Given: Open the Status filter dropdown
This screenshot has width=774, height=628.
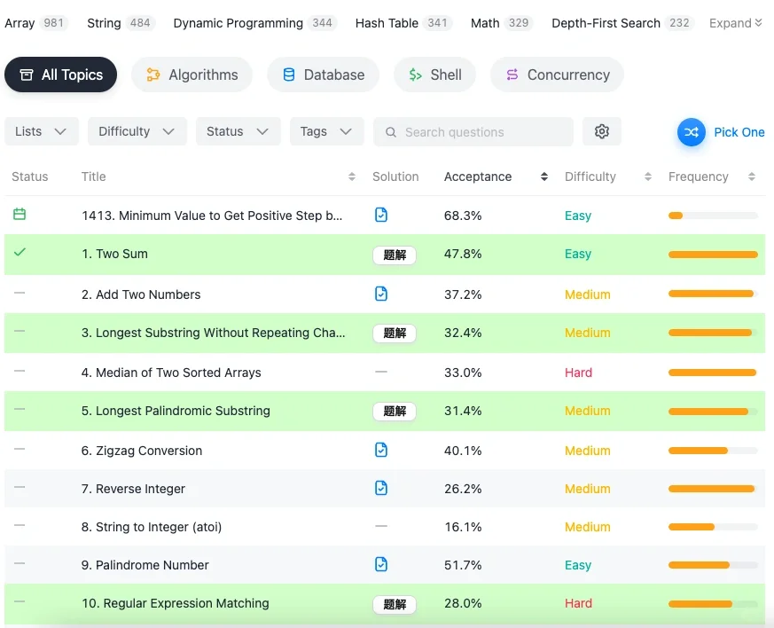Looking at the screenshot, I should click(238, 131).
